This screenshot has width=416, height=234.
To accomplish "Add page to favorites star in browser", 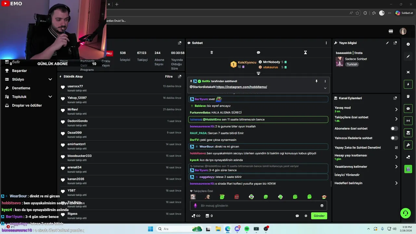I will point(357,13).
